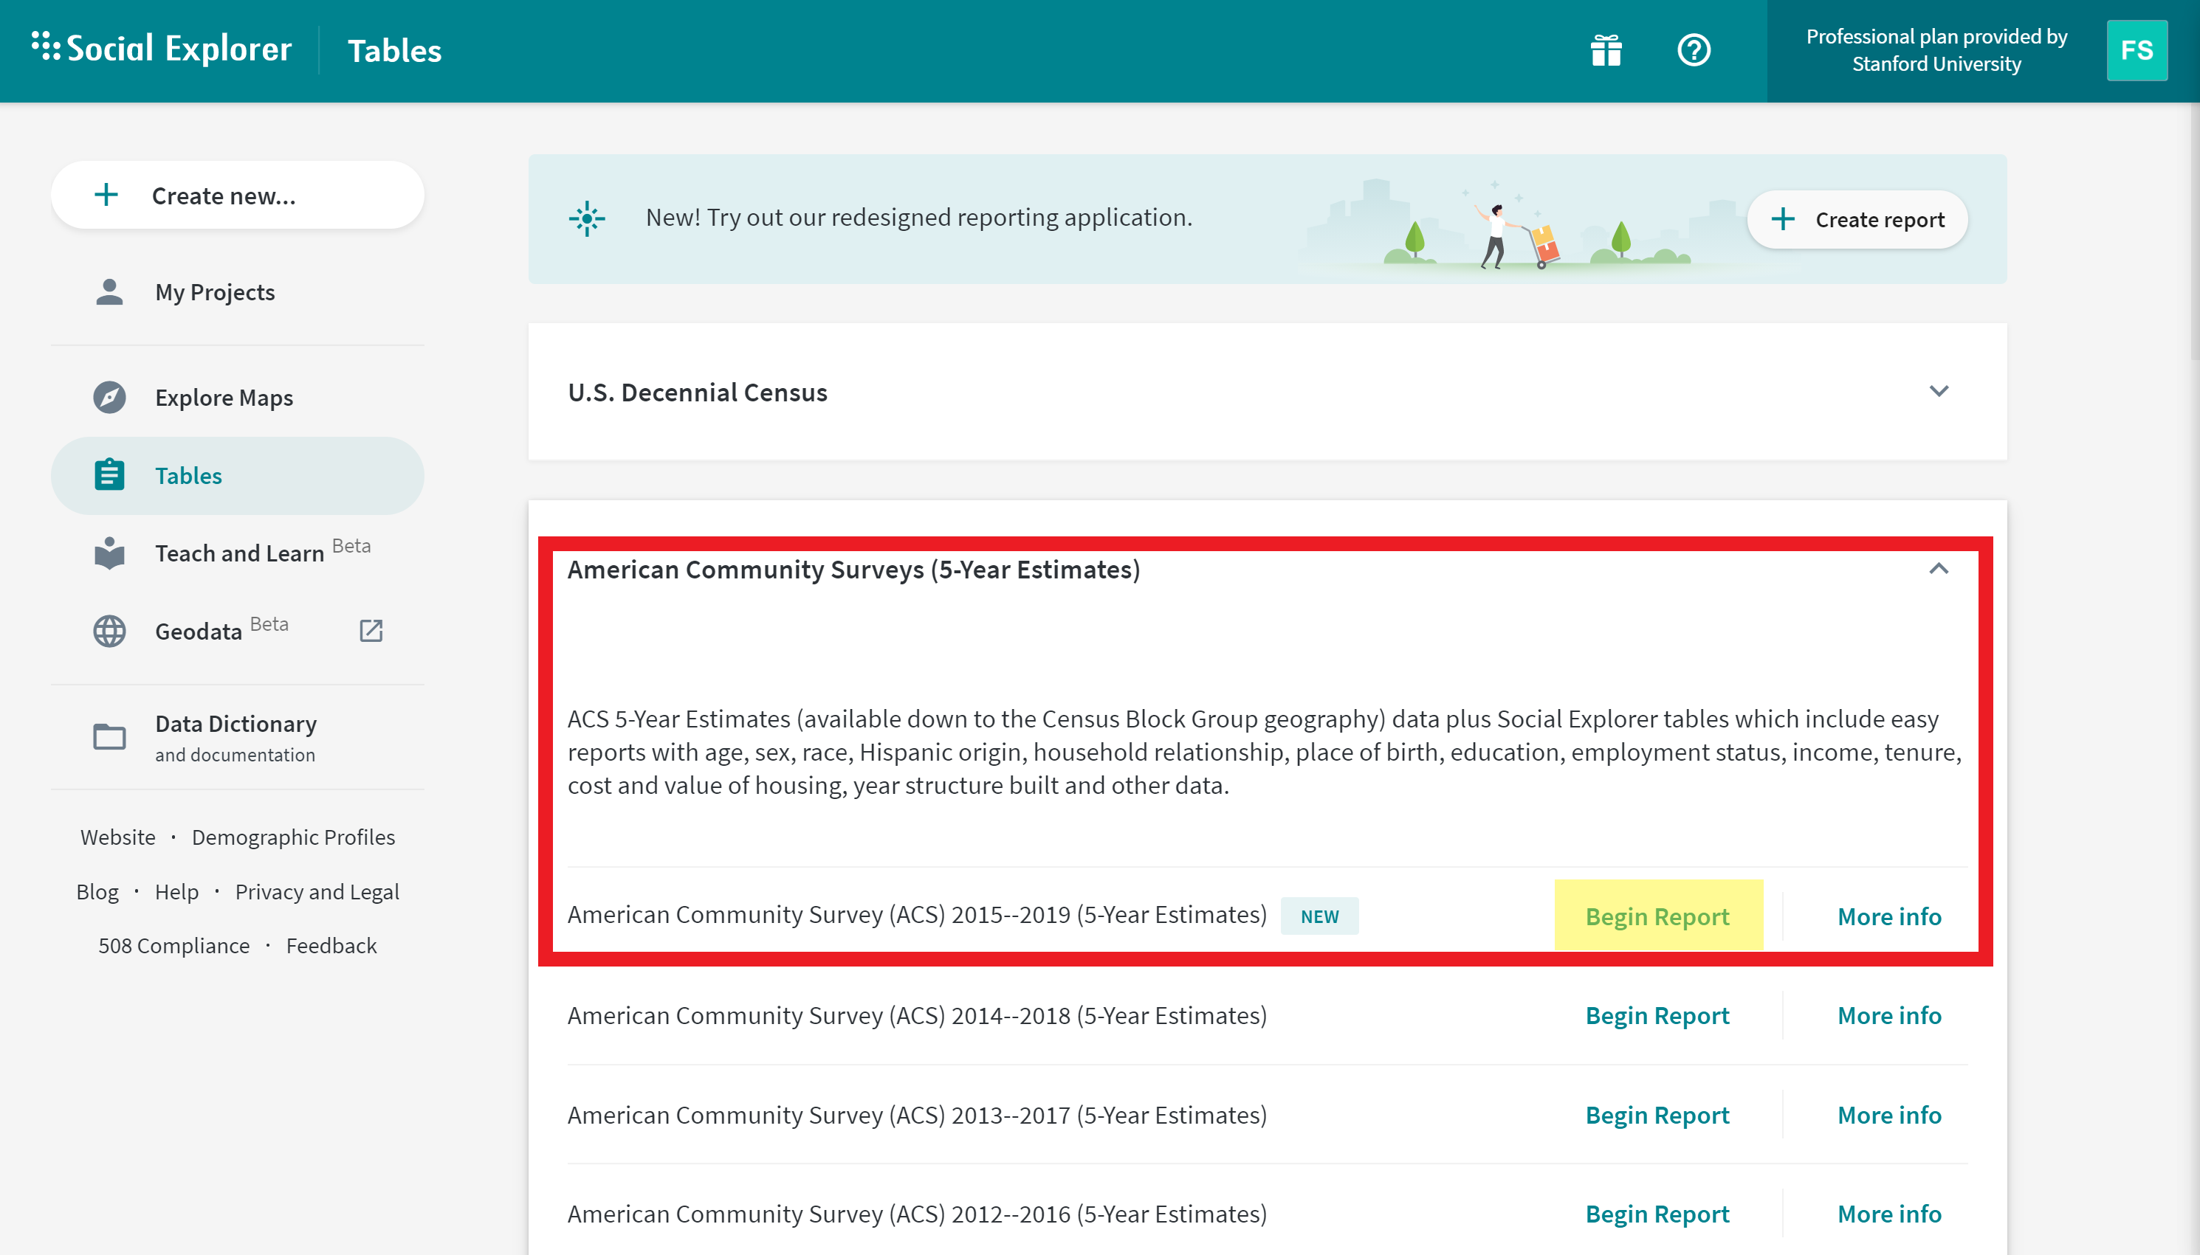Click Create report button in banner
Image resolution: width=2200 pixels, height=1255 pixels.
[x=1857, y=220]
